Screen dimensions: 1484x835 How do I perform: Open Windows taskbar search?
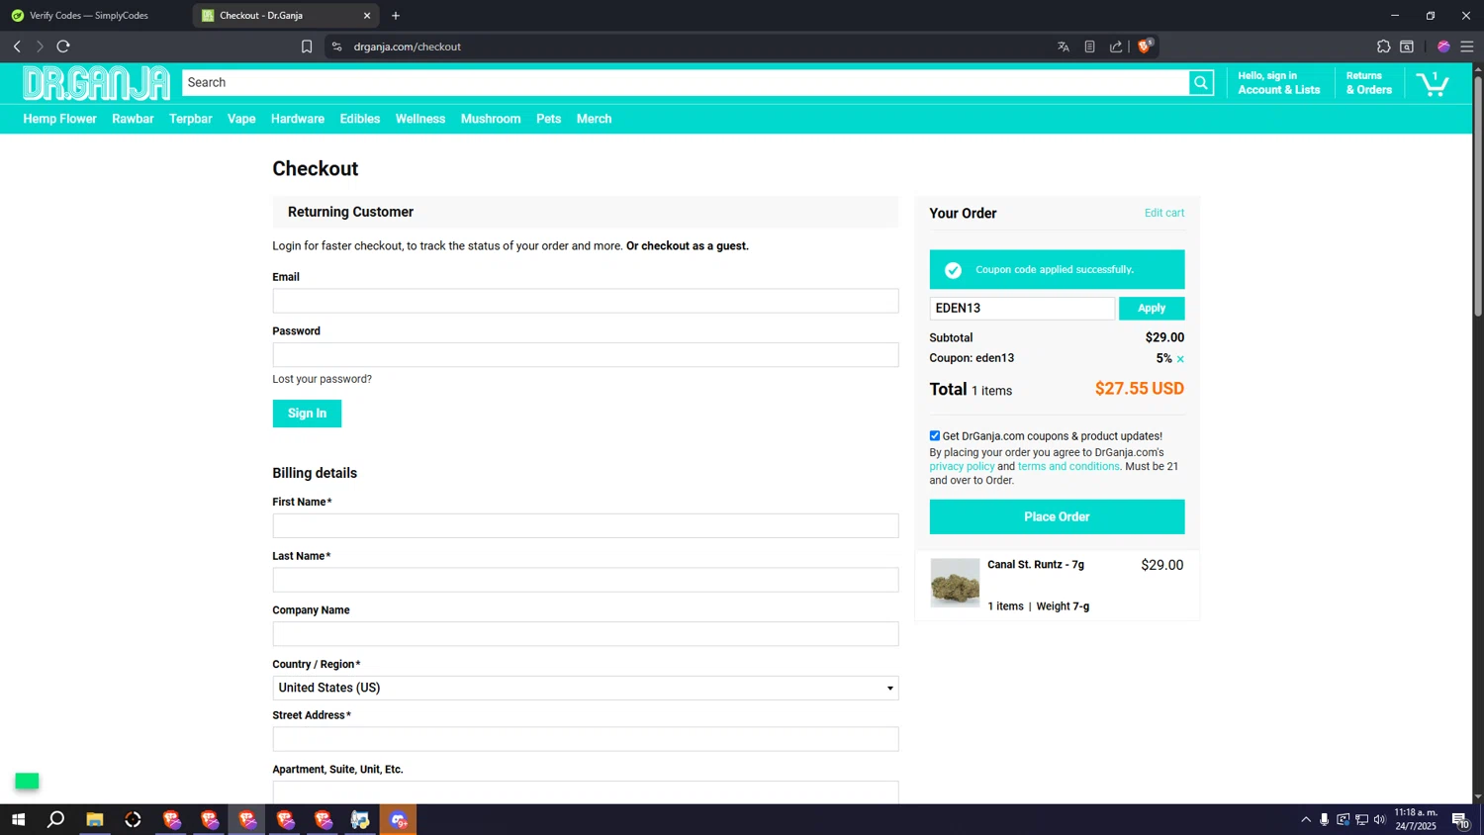pyautogui.click(x=56, y=819)
